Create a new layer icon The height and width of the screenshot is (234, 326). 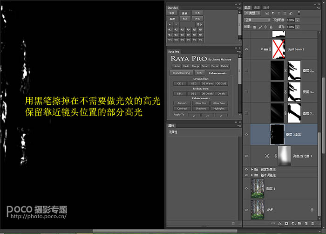pyautogui.click(x=306, y=223)
